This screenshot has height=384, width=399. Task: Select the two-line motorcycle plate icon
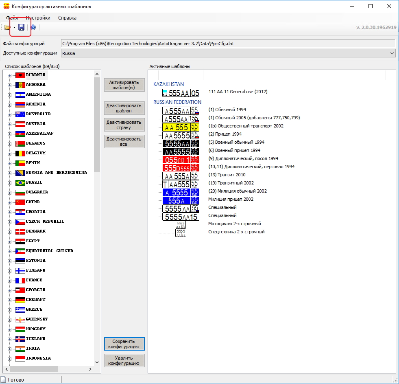pos(181,225)
